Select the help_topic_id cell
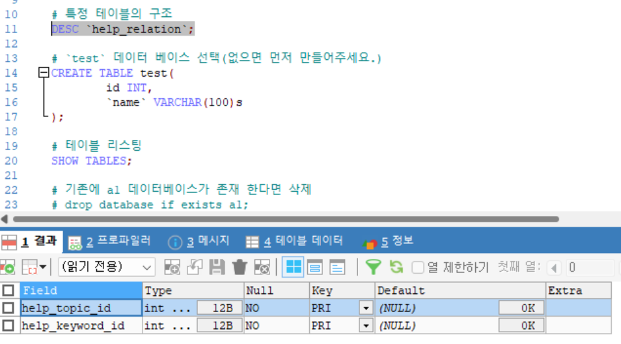This screenshot has width=621, height=344. [x=81, y=308]
